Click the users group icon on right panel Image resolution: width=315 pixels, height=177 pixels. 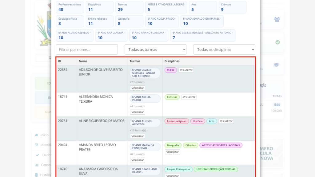(x=277, y=19)
